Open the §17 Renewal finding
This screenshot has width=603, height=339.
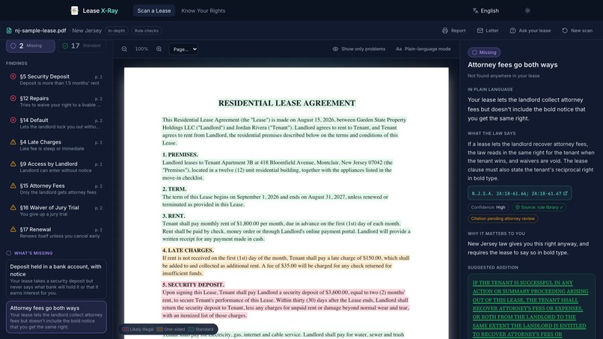click(56, 233)
